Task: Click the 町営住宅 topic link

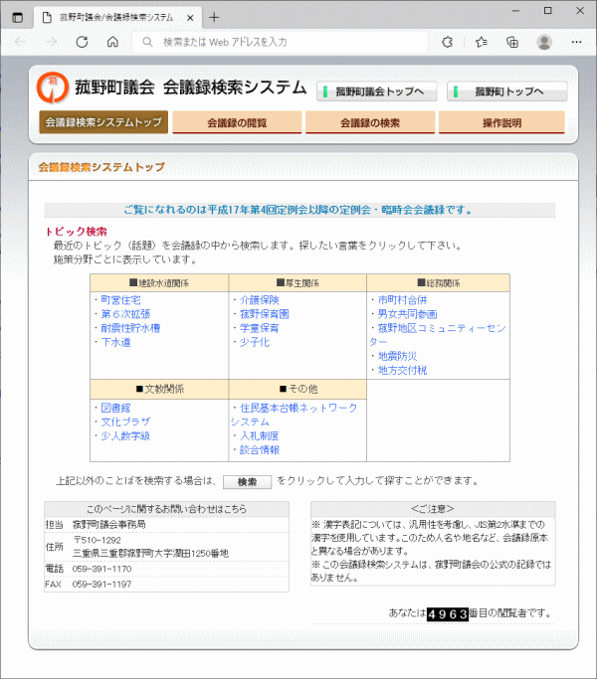Action: click(120, 300)
